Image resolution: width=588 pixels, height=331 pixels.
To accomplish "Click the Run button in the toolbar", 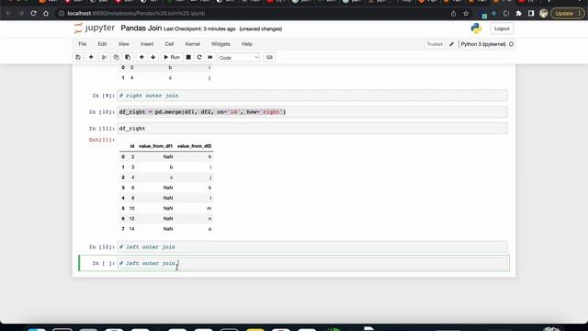I will pyautogui.click(x=172, y=57).
